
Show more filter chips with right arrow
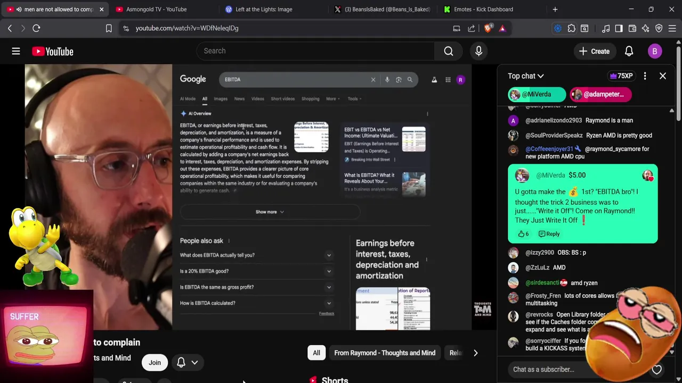coord(475,353)
